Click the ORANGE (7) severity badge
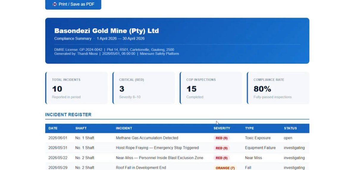Viewport: 357px width, 170px height. (225, 168)
